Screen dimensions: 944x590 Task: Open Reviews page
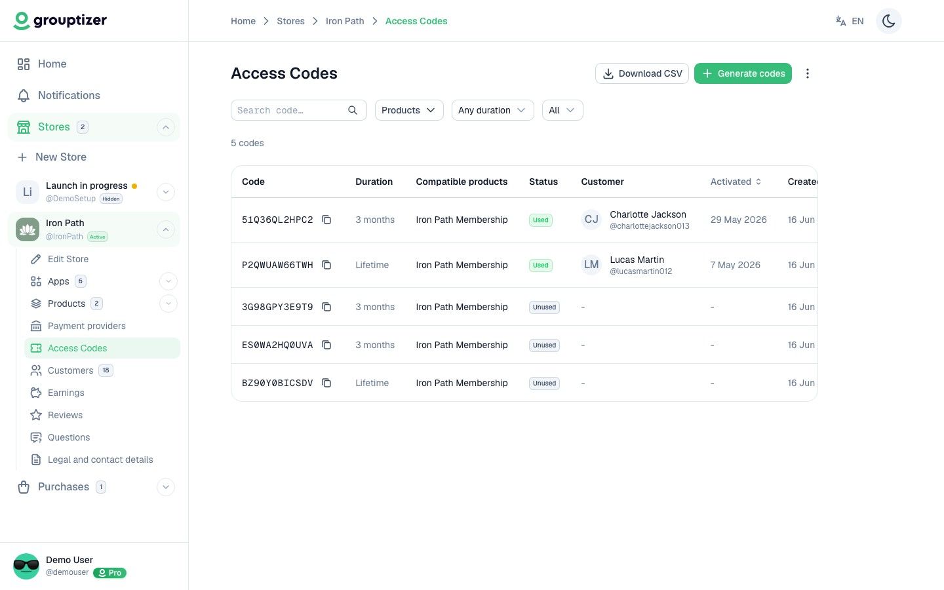[102, 415]
